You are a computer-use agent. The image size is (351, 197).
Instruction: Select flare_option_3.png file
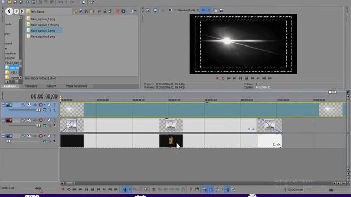pyautogui.click(x=41, y=36)
